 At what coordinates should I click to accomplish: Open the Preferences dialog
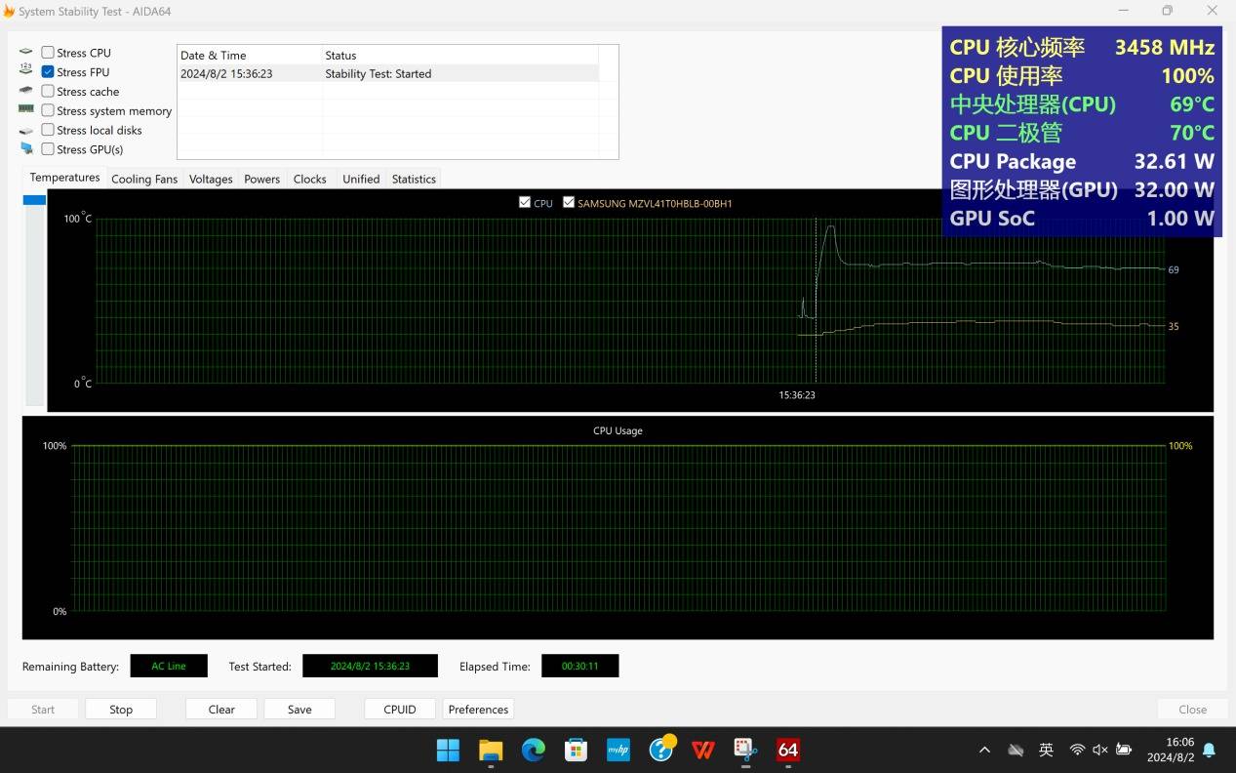tap(478, 710)
